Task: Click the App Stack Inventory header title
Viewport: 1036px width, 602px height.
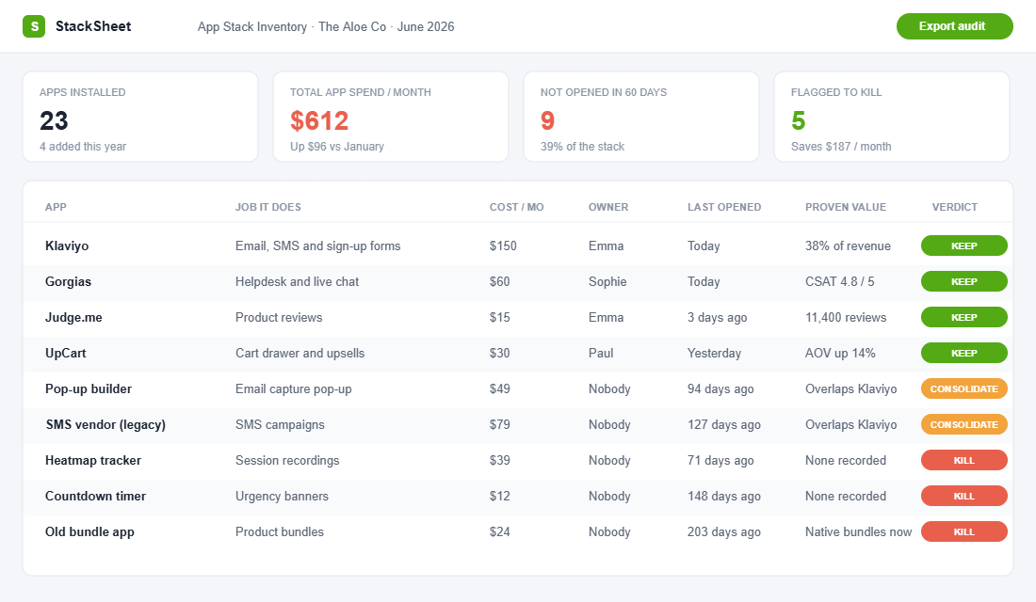Action: [326, 27]
